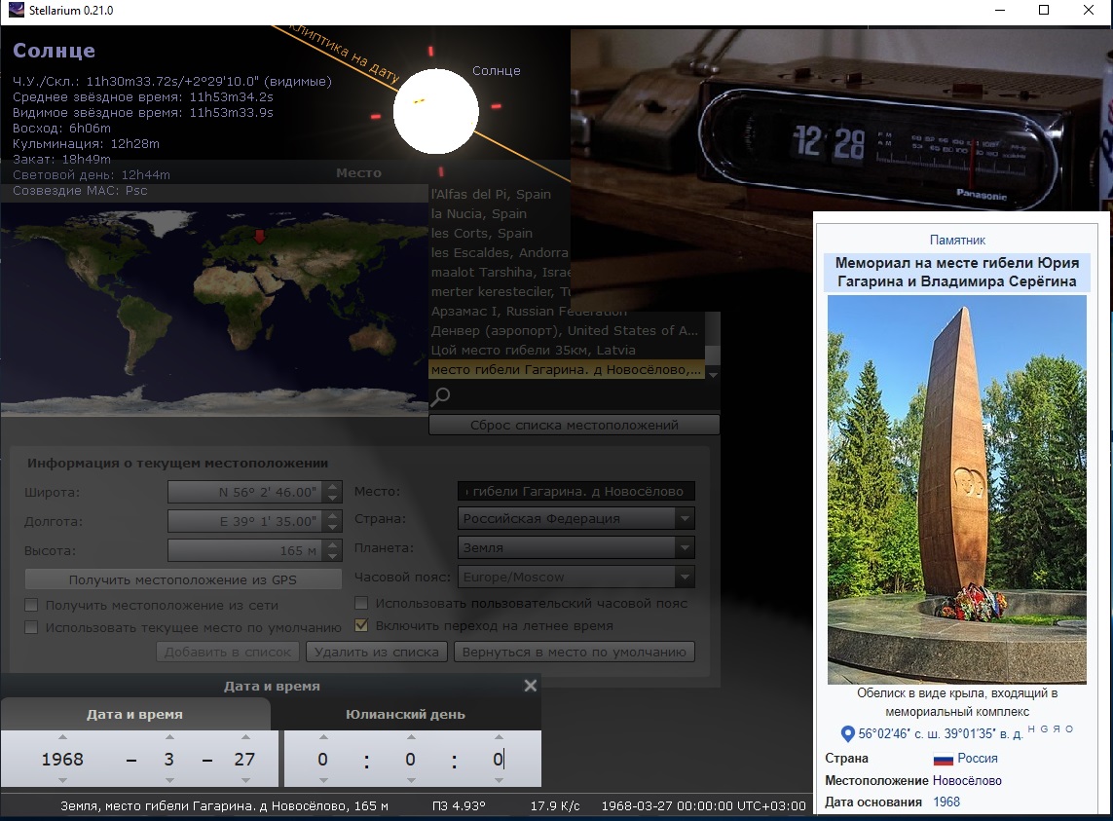Toggle 'Использовать текущее место по умолчанию' checkbox
The image size is (1113, 821).
[x=31, y=627]
